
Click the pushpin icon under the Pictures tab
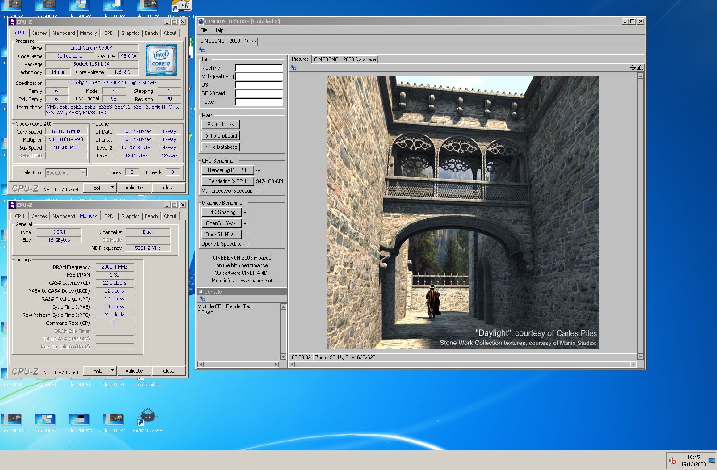(x=294, y=68)
